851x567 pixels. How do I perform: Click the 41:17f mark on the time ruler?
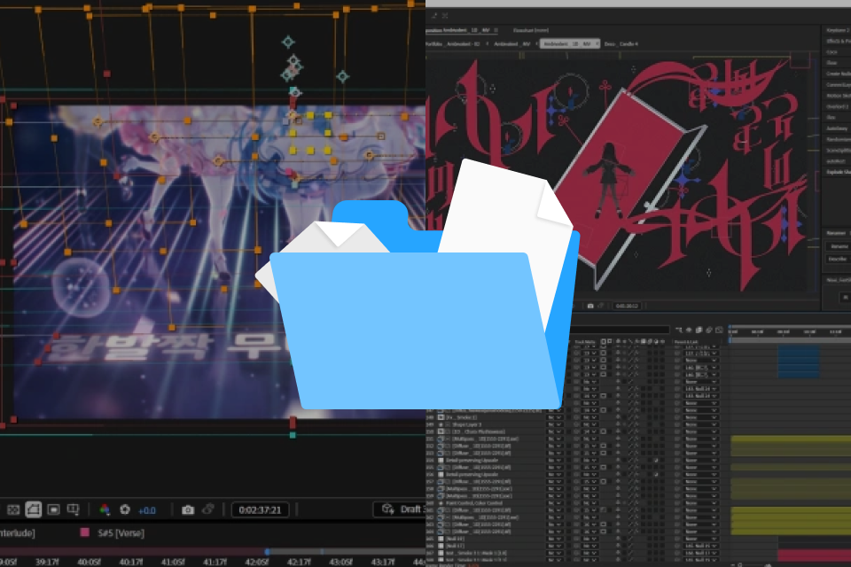[215, 562]
